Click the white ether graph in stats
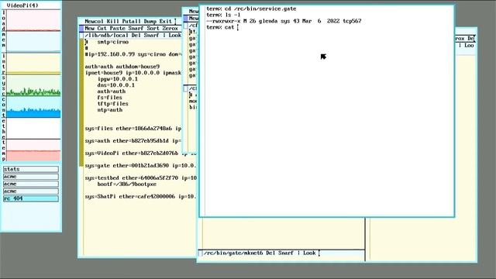 (x=33, y=129)
